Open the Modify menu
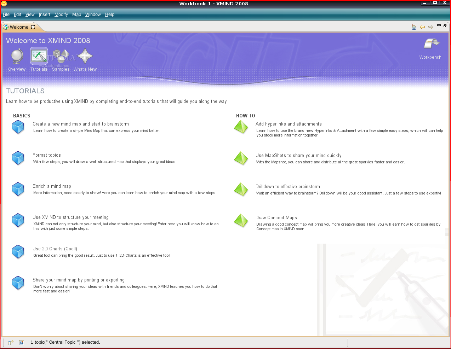The width and height of the screenshot is (451, 349). pyautogui.click(x=61, y=14)
